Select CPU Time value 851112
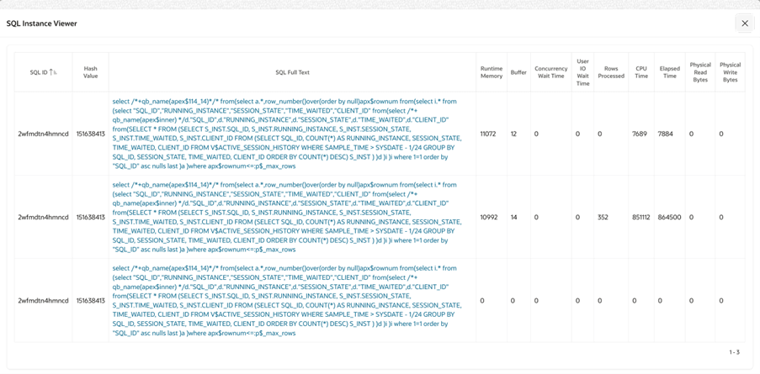Viewport: 760px width, 374px height. (x=641, y=217)
